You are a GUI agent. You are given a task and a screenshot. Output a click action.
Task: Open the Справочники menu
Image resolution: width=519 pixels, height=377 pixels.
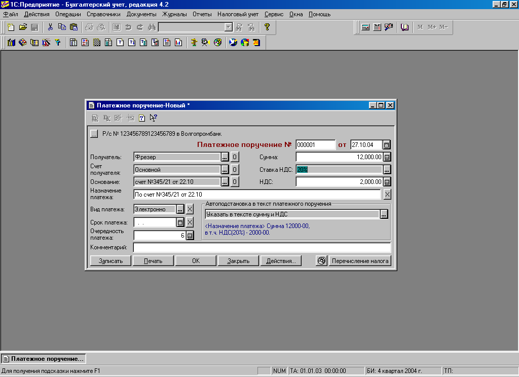(x=103, y=14)
